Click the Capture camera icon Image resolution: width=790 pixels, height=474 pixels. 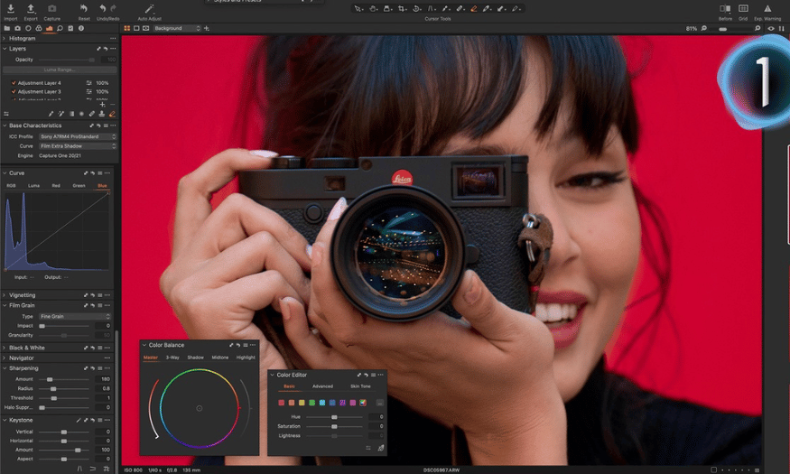pyautogui.click(x=51, y=8)
